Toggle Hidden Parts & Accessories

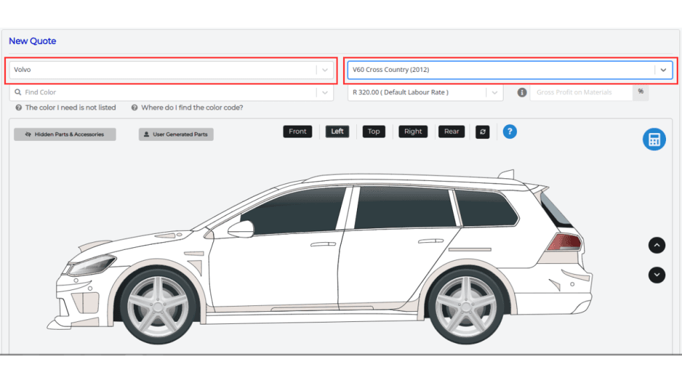pos(65,134)
